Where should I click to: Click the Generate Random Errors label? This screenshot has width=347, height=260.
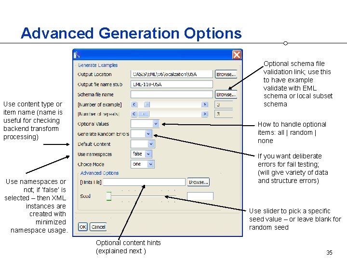(103, 134)
